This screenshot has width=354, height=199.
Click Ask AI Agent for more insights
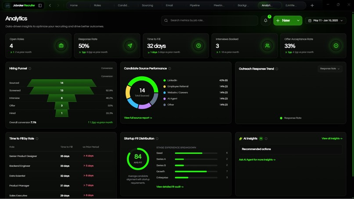(257, 160)
